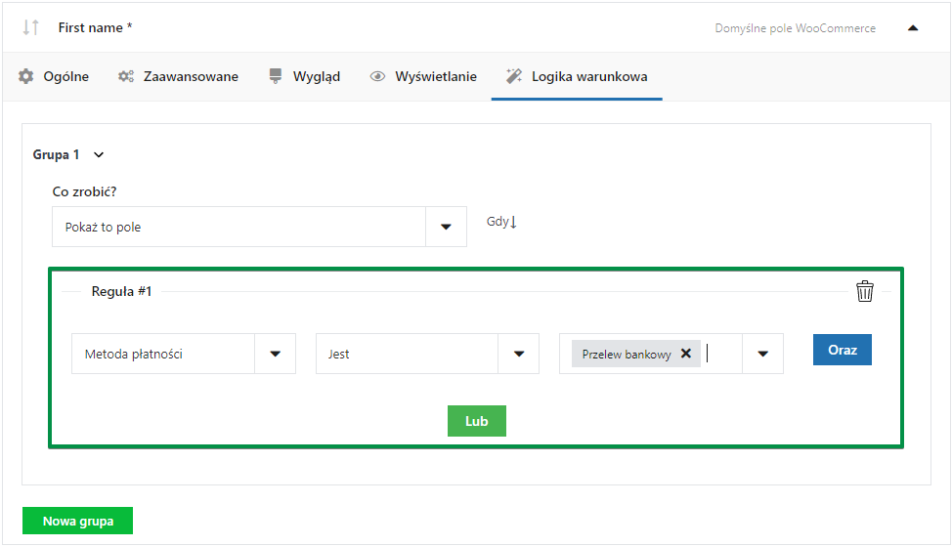Viewport: 952px width, 546px height.
Task: Open the Jest condition dropdown
Action: point(427,354)
